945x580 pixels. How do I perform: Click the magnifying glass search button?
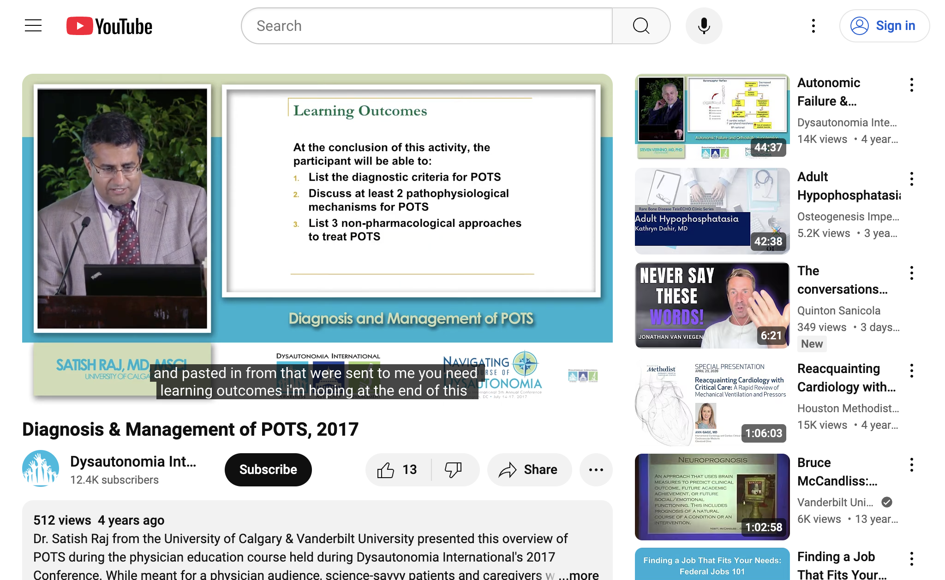[x=641, y=26]
